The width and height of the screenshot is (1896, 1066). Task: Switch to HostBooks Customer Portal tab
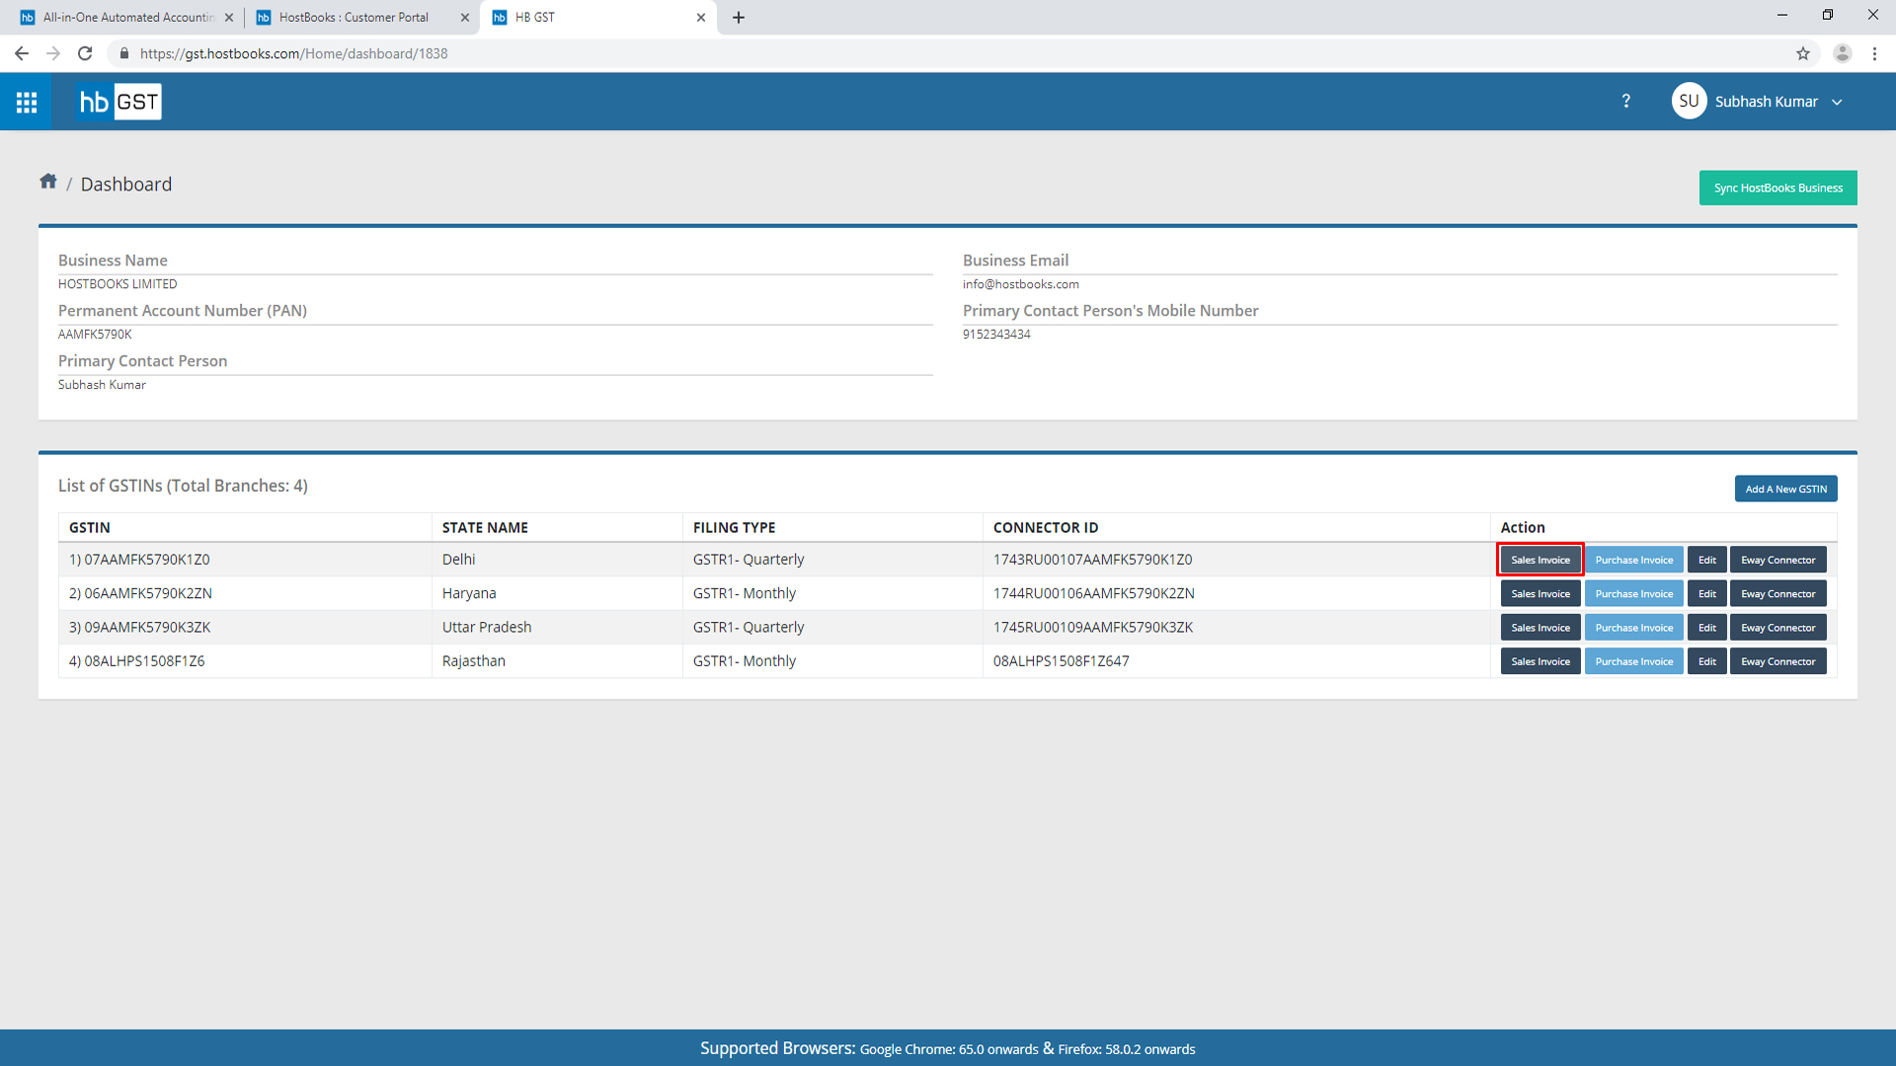coord(361,18)
